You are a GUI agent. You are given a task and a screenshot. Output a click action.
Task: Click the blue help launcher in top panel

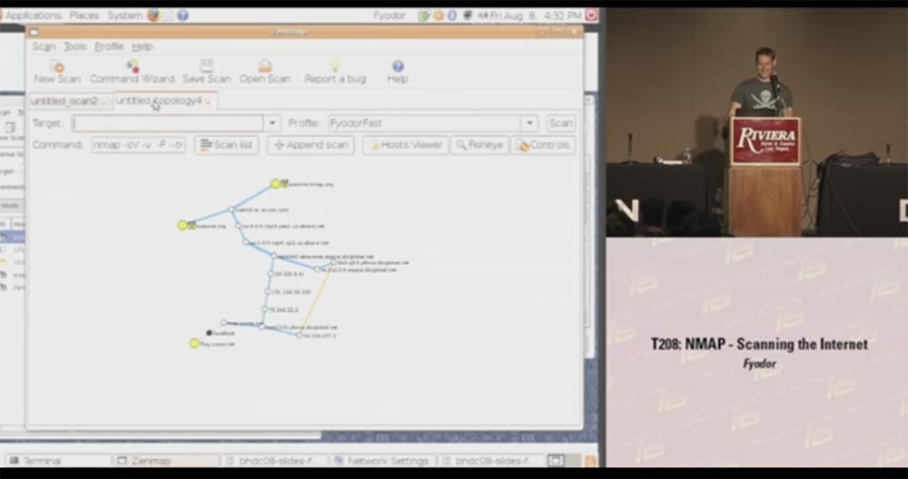pyautogui.click(x=183, y=15)
